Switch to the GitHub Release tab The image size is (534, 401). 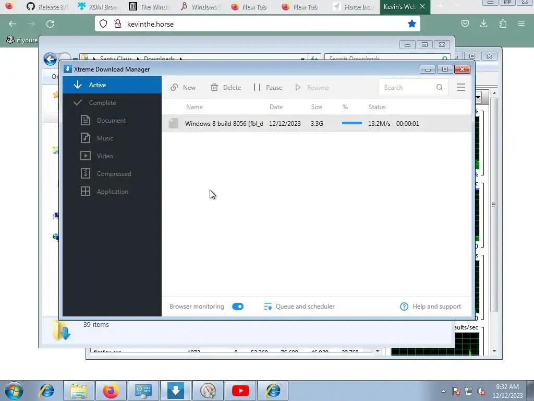click(x=47, y=6)
